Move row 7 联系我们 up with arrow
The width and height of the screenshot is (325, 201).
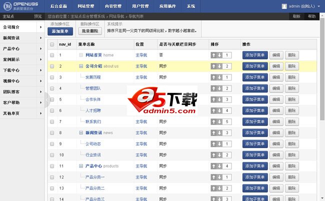pyautogui.click(x=213, y=122)
